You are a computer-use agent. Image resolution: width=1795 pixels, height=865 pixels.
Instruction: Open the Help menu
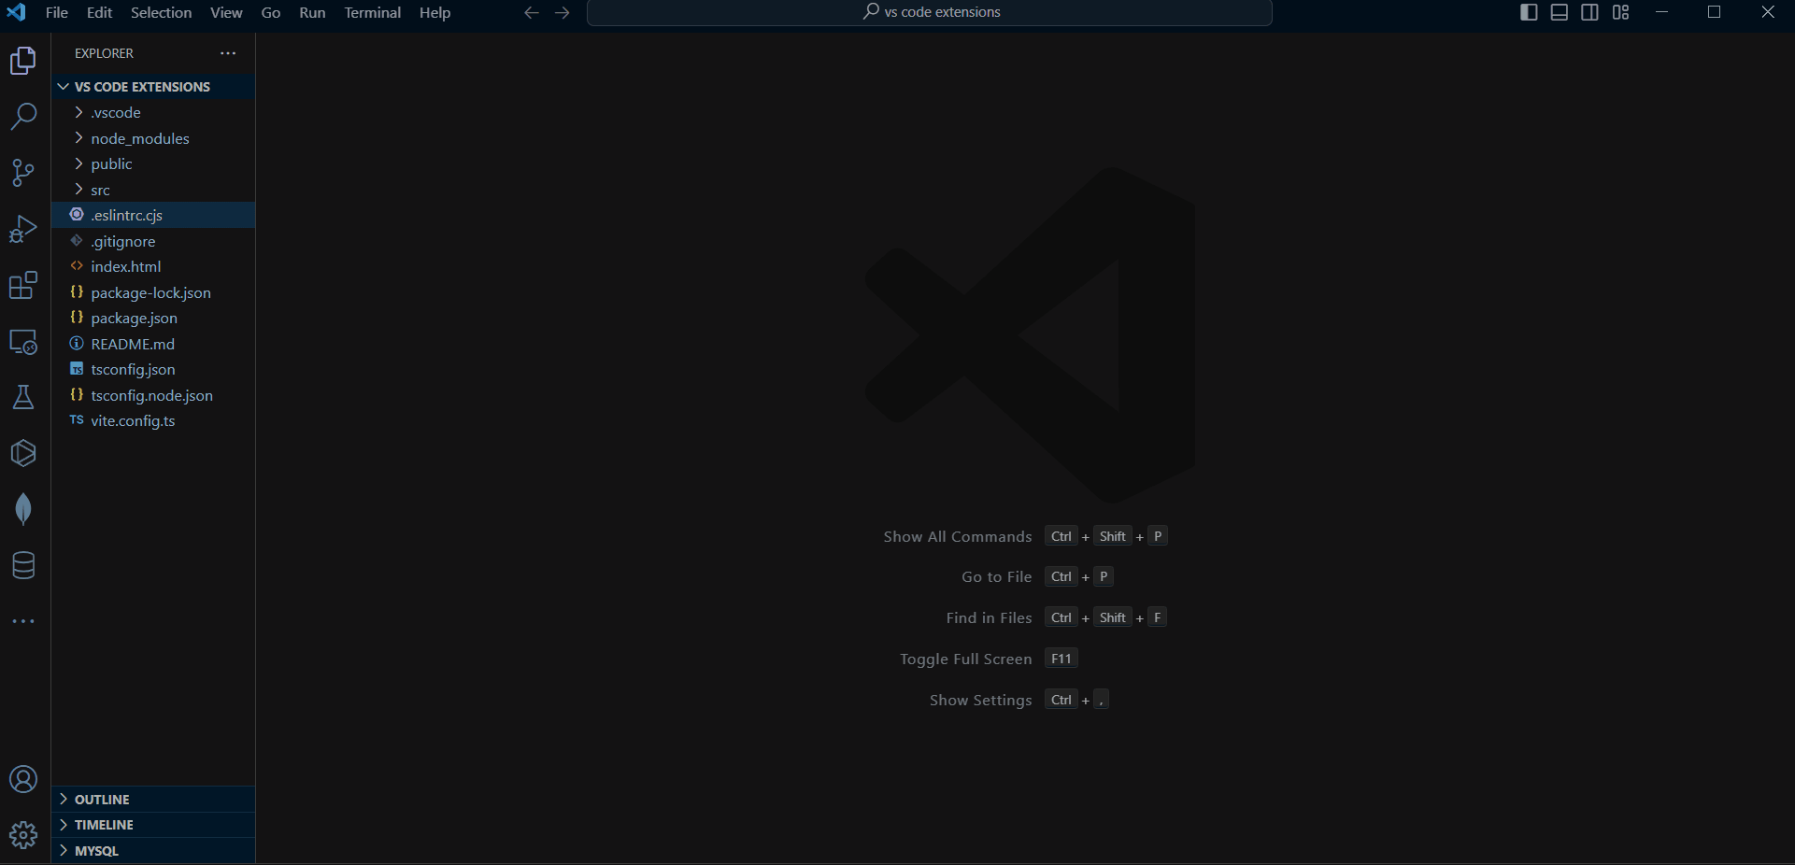point(435,12)
